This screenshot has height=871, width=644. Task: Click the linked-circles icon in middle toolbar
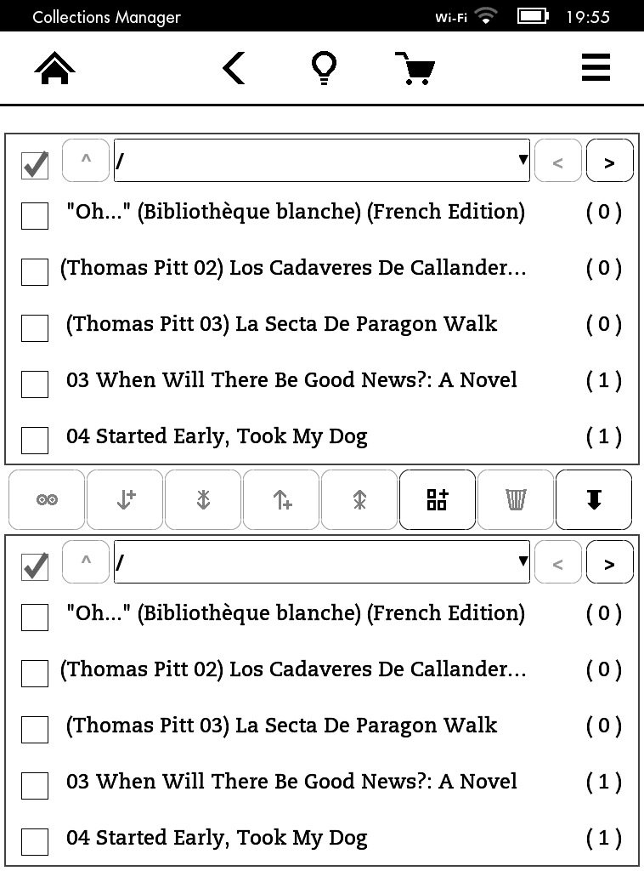click(47, 500)
